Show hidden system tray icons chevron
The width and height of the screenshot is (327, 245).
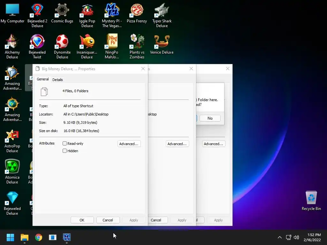(280, 237)
